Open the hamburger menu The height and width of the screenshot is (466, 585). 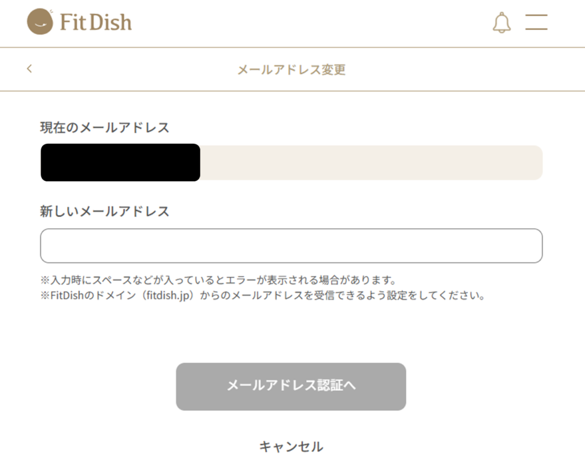(x=536, y=22)
